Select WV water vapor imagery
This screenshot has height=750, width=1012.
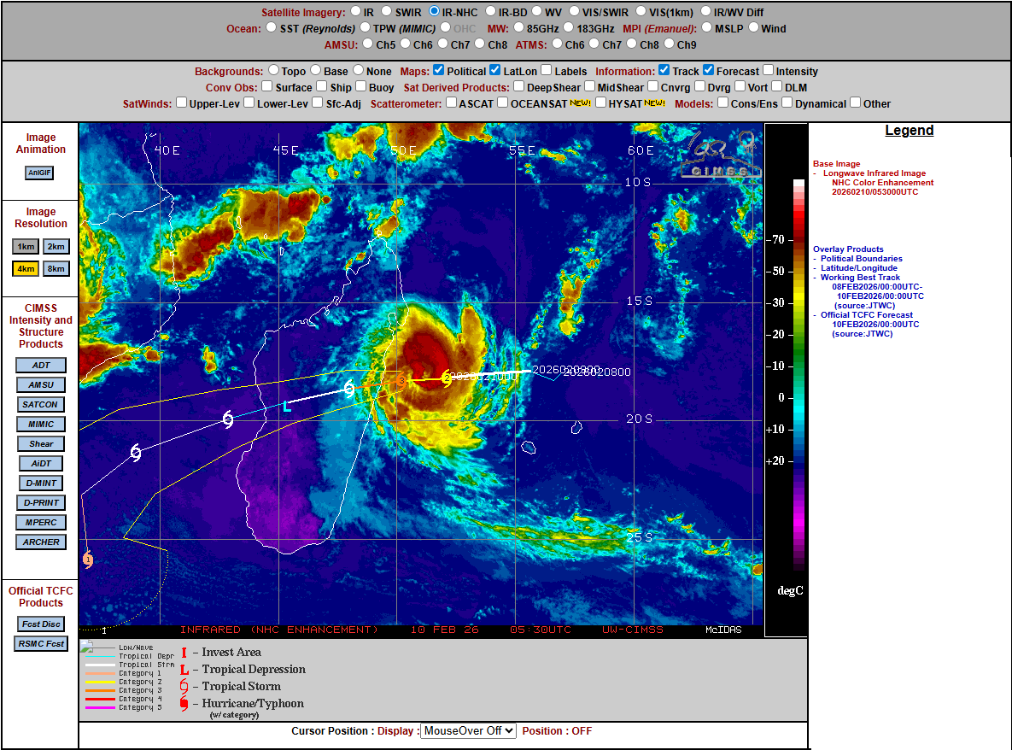tap(537, 11)
